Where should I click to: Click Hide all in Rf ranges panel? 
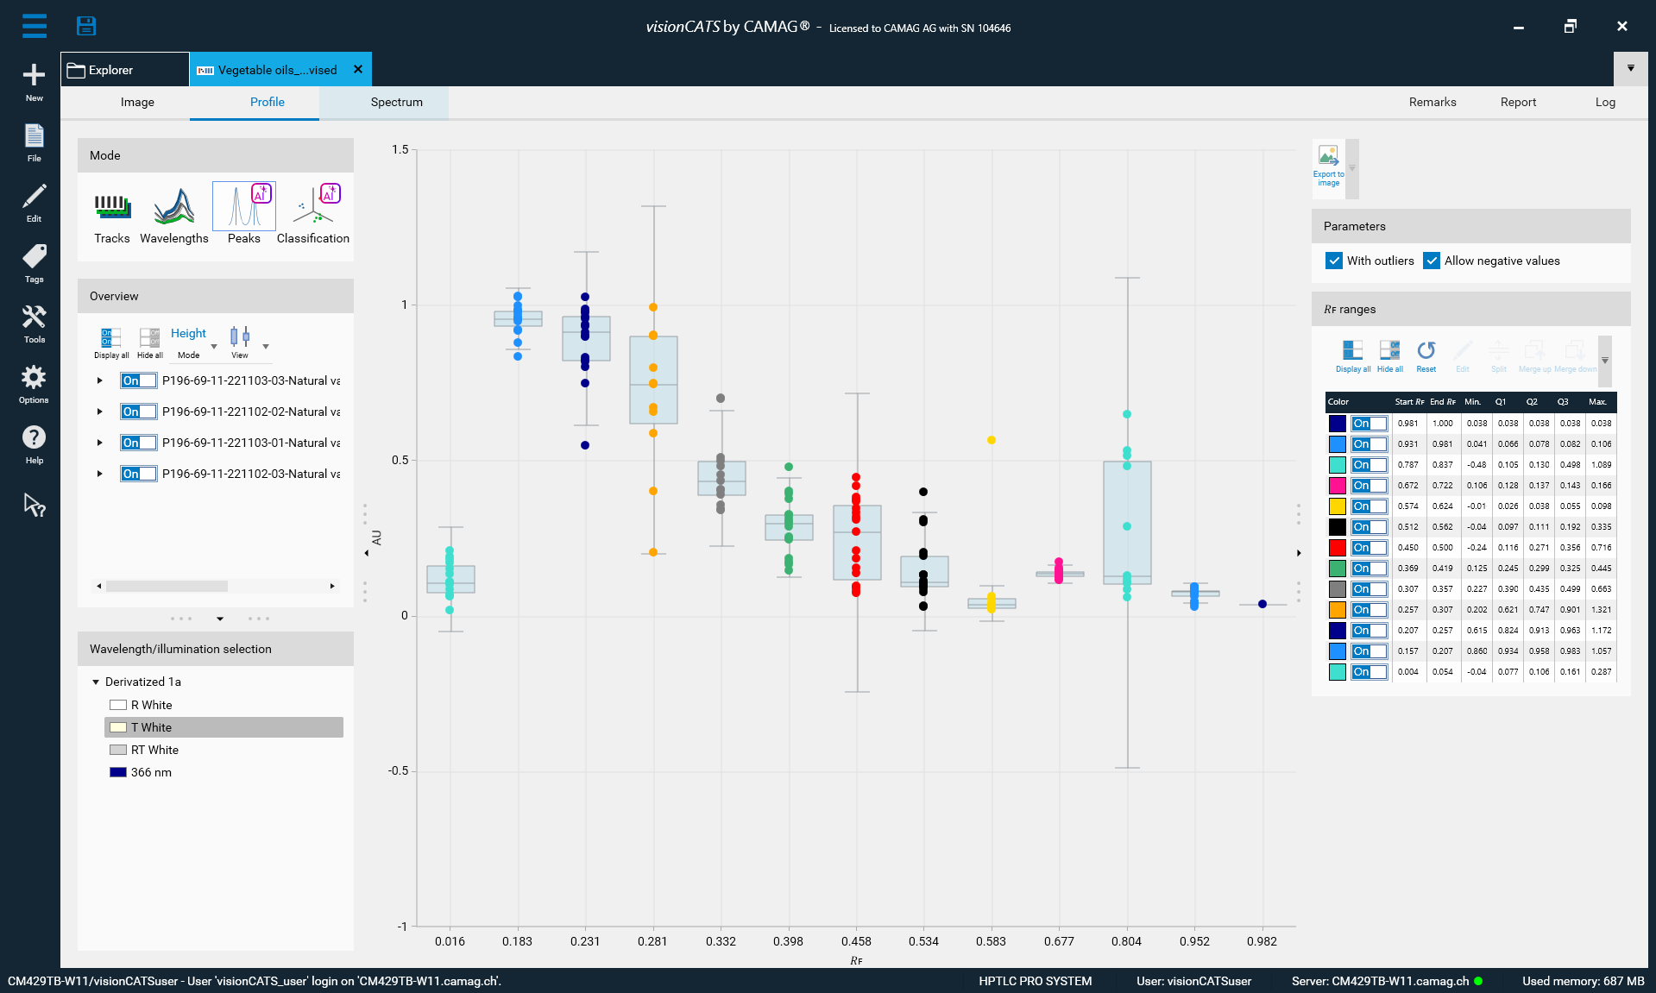[x=1389, y=355]
